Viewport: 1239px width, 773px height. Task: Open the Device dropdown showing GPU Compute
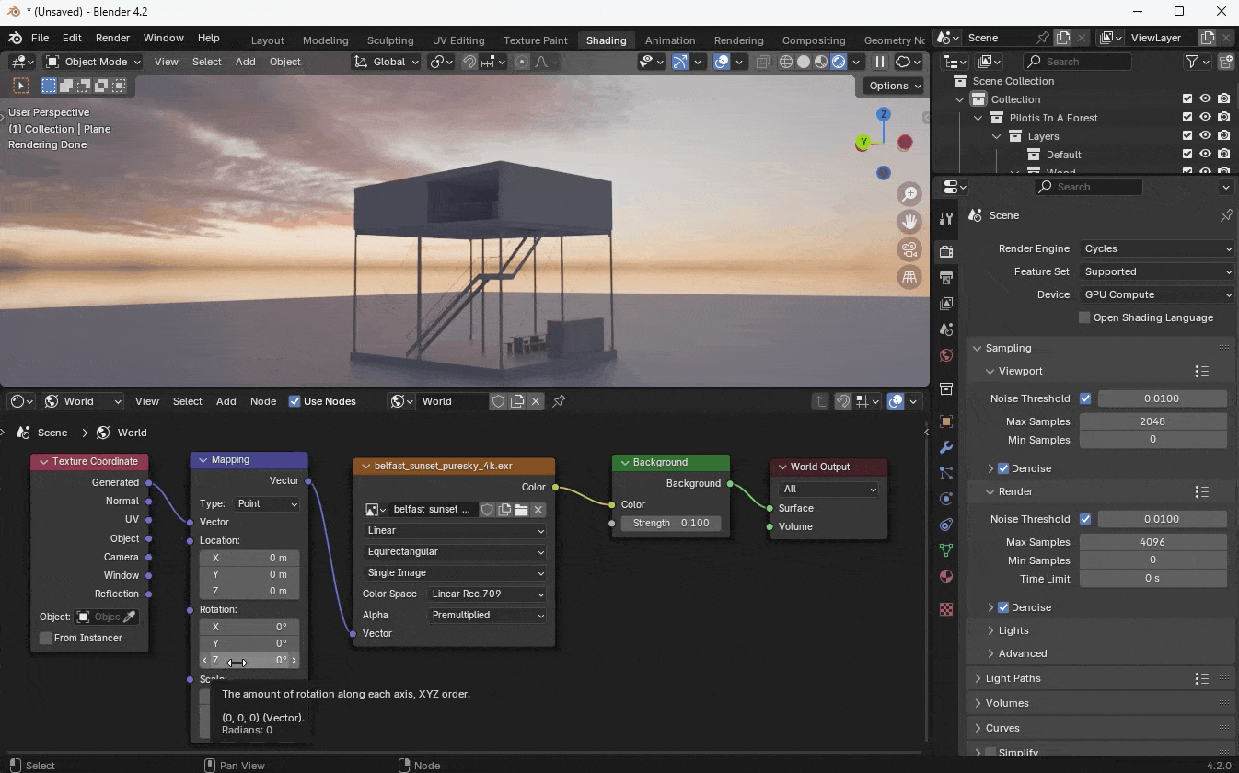[1157, 294]
